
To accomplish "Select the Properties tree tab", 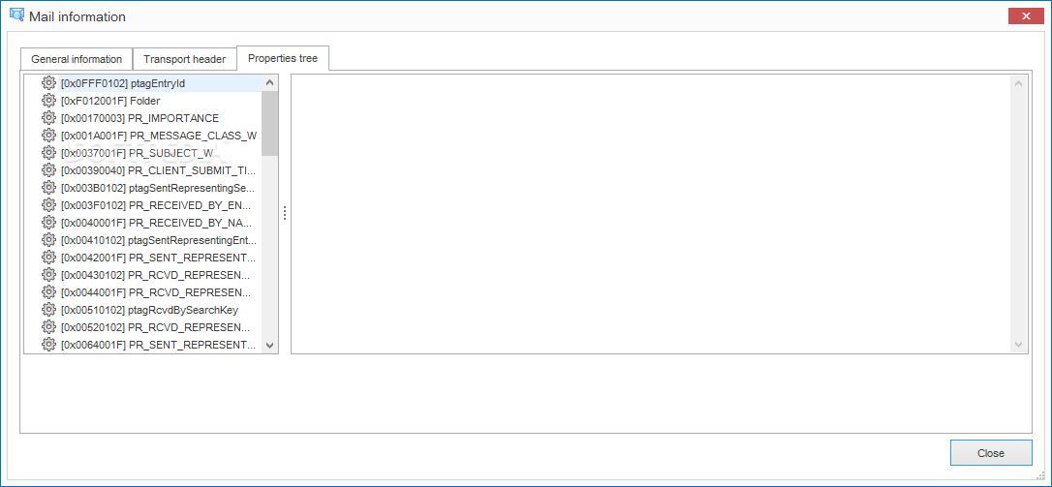I will click(283, 58).
